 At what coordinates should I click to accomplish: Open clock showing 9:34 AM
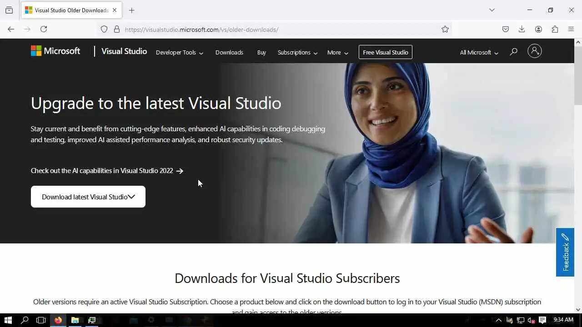563,320
